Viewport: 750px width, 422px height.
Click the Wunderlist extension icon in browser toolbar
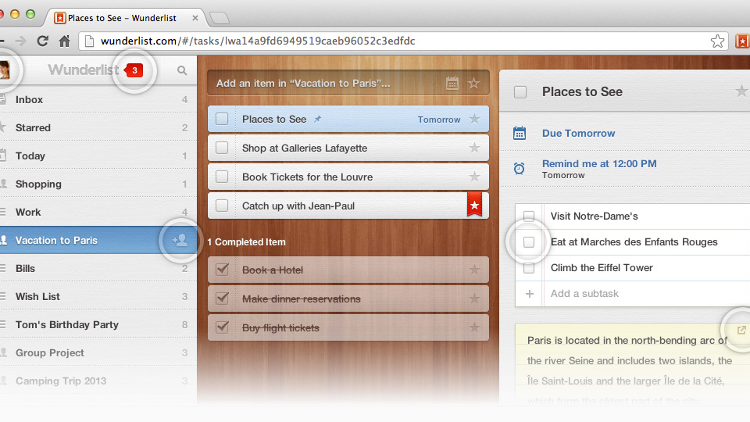tap(742, 41)
